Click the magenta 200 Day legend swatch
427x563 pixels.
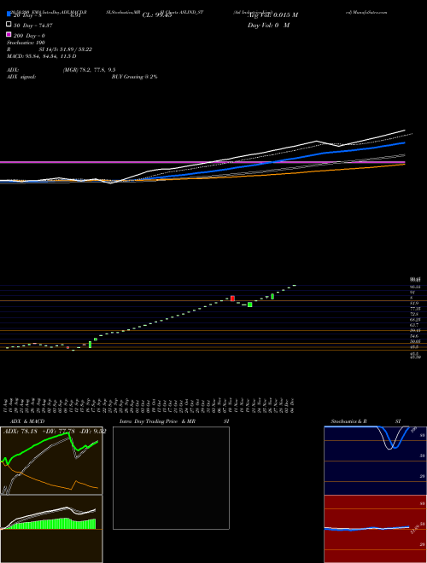tap(9, 34)
